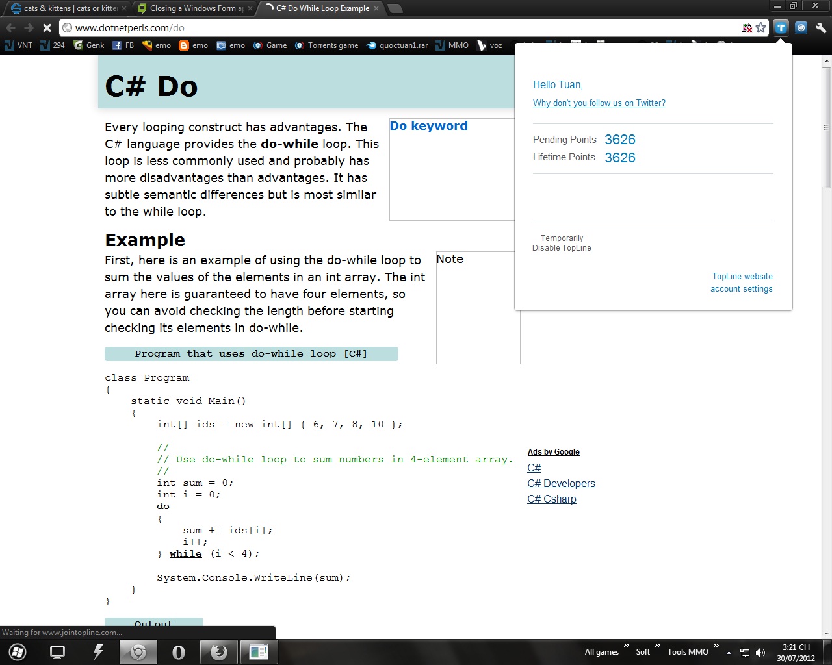Viewport: 832px width, 665px height.
Task: Click the follow us on Twitter link
Action: [x=599, y=103]
